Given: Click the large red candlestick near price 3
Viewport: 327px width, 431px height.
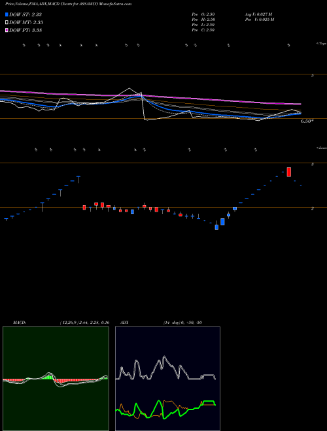Looking at the screenshot, I should point(288,172).
